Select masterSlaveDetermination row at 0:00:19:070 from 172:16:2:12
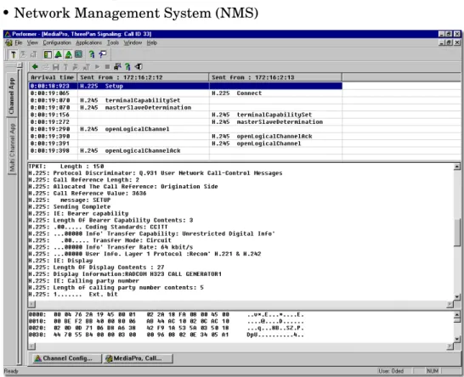This screenshot has height=377, width=464. point(185,108)
